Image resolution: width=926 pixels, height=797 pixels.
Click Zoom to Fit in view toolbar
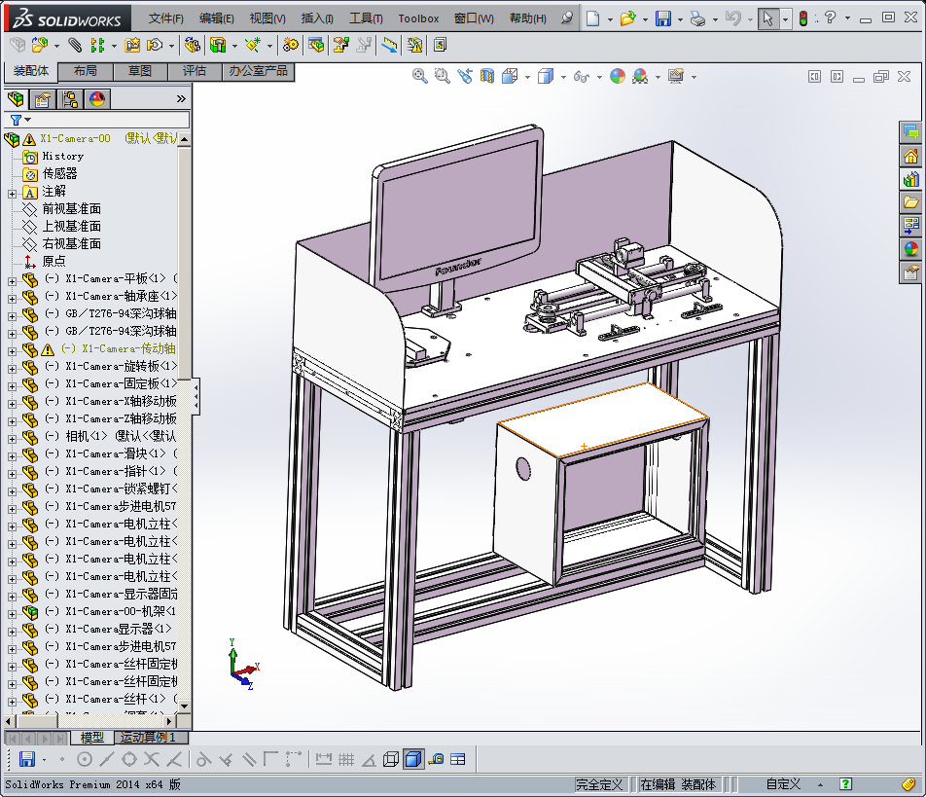click(420, 76)
